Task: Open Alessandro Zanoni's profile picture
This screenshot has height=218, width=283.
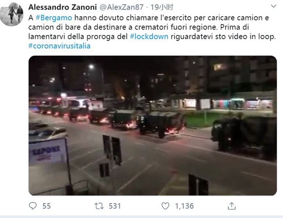Action: coord(12,14)
